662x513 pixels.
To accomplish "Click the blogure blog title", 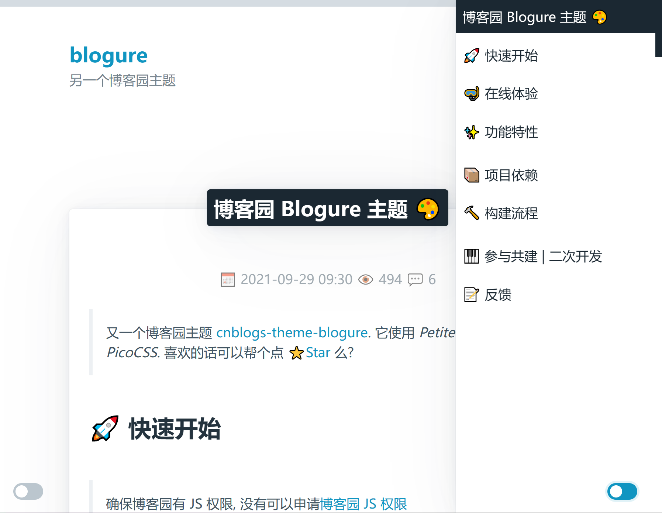I will [108, 55].
